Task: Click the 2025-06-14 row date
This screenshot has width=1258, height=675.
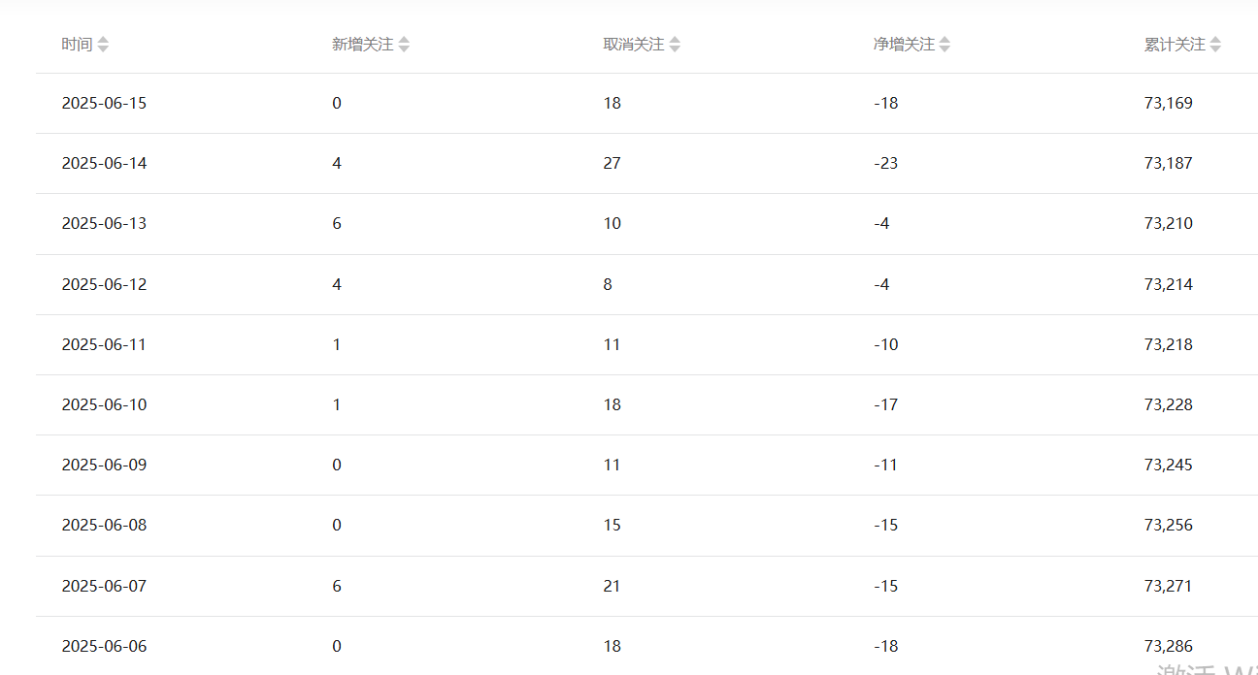Action: [104, 163]
